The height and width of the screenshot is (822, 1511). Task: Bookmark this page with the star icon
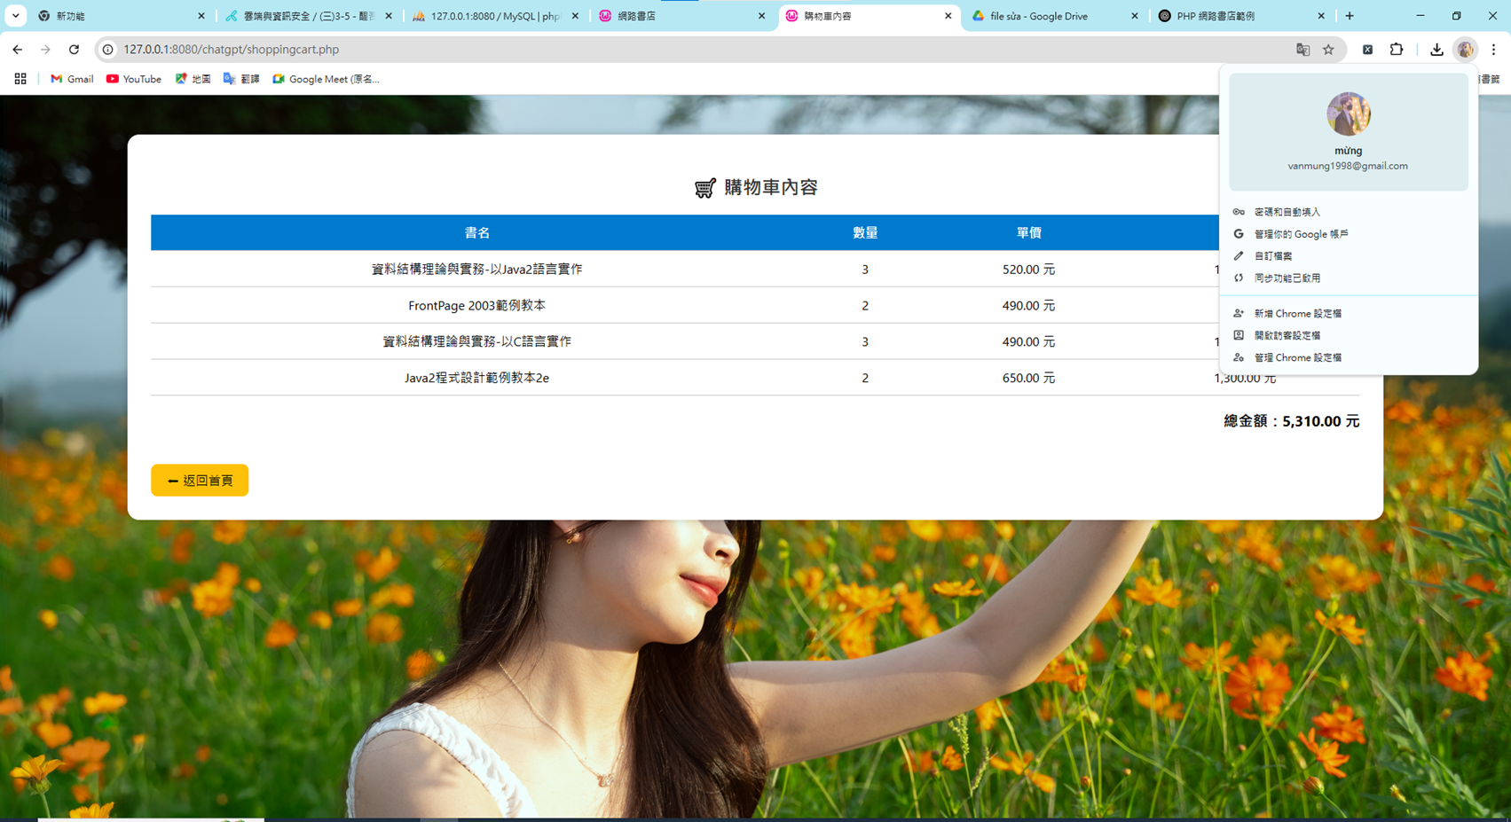pos(1328,50)
